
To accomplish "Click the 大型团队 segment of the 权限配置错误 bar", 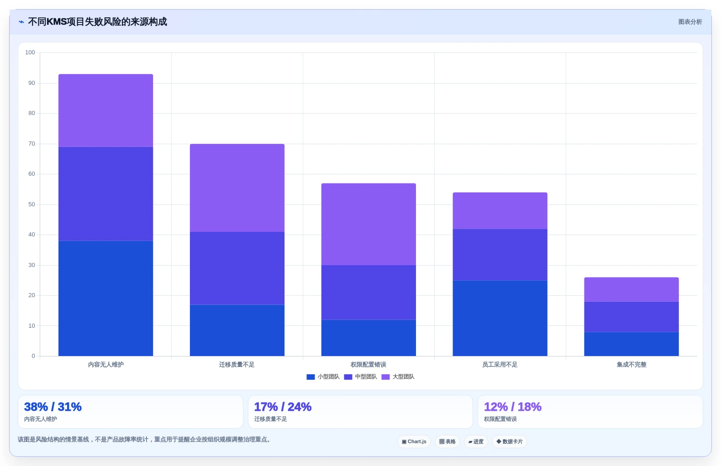I will coord(368,224).
